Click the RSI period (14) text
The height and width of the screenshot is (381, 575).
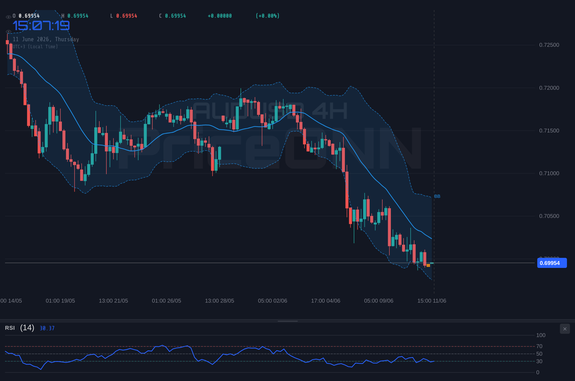click(27, 328)
